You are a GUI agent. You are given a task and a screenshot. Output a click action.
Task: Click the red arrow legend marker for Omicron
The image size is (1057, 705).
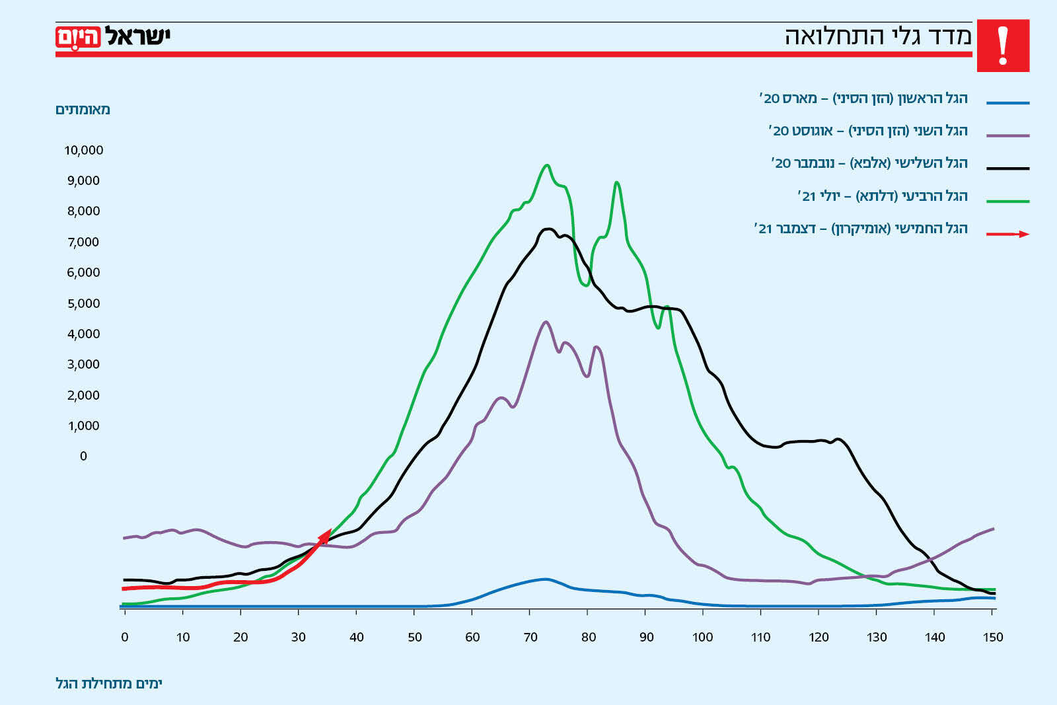pyautogui.click(x=1007, y=234)
